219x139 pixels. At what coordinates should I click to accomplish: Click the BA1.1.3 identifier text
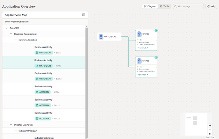point(59,79)
